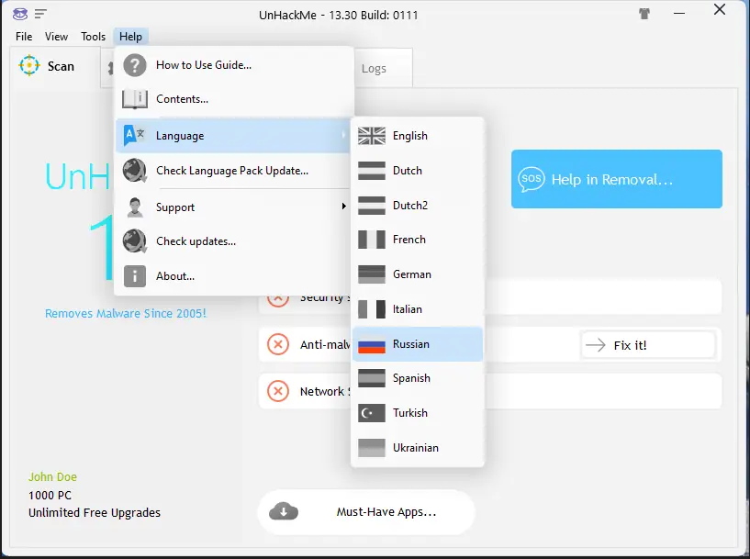Click the person icon beside Support
The width and height of the screenshot is (750, 559).
point(135,207)
